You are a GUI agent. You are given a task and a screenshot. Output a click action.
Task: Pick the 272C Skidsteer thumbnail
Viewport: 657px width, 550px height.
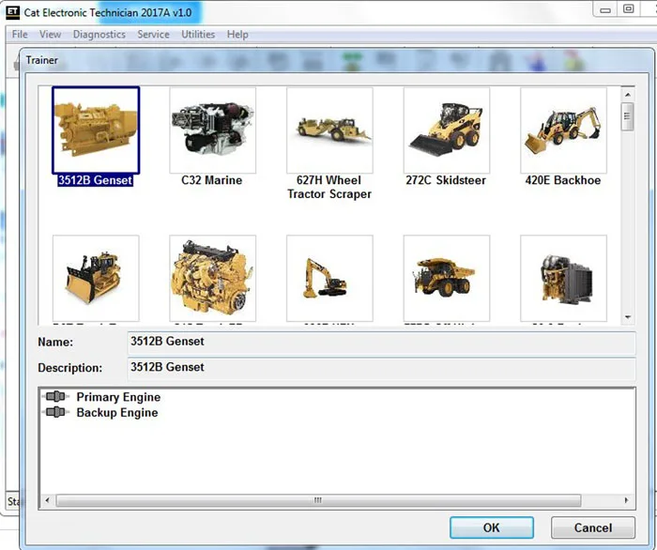(x=446, y=130)
